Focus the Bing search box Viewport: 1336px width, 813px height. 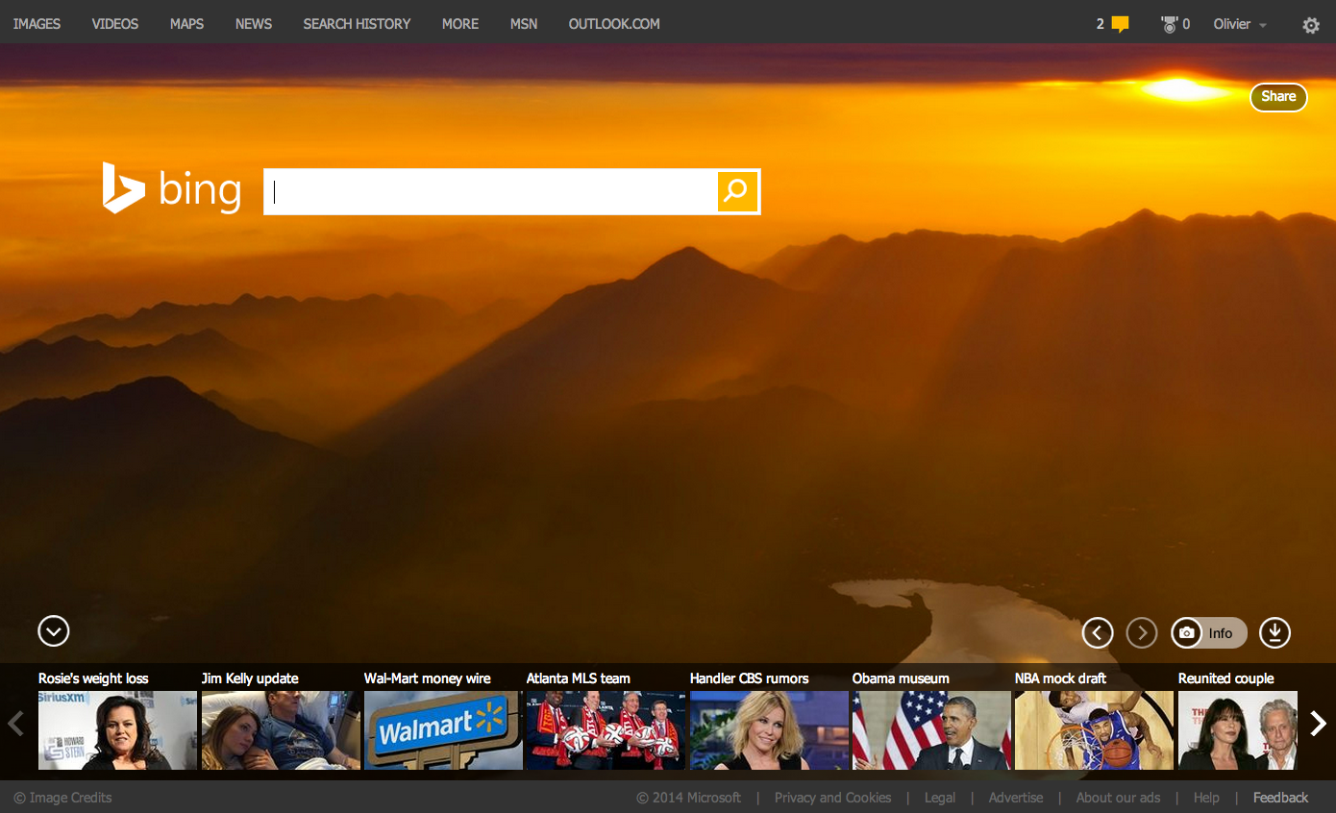click(x=490, y=191)
